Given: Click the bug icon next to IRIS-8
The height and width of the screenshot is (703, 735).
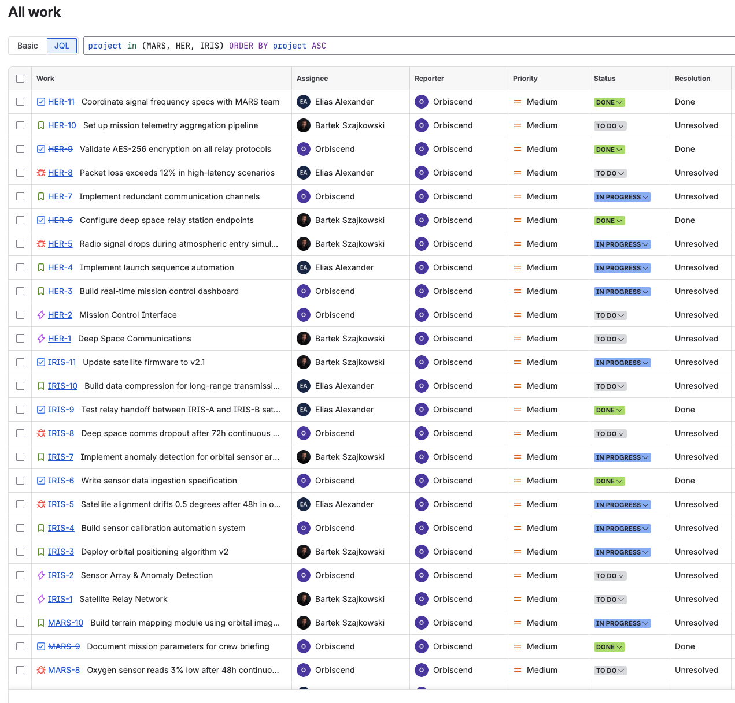Looking at the screenshot, I should pos(41,433).
